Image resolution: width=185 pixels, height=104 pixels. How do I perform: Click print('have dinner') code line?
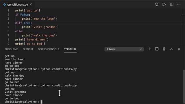[x=32, y=40]
